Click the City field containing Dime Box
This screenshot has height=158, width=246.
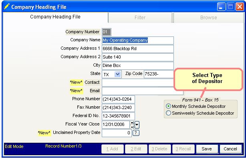point(138,65)
